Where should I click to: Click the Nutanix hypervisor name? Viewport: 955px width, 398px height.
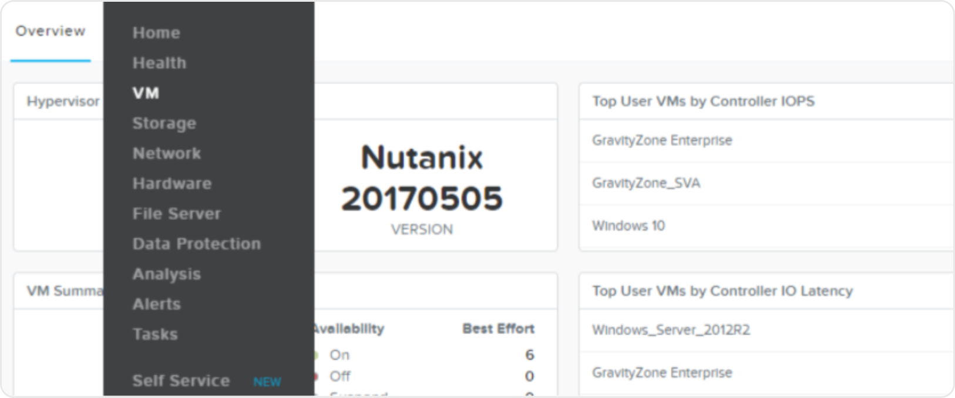pos(422,158)
